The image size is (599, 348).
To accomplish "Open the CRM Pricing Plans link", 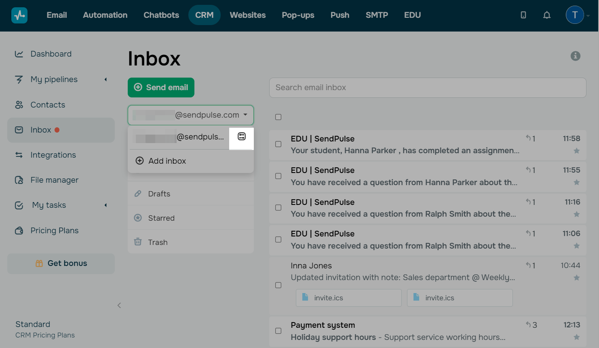I will tap(45, 335).
